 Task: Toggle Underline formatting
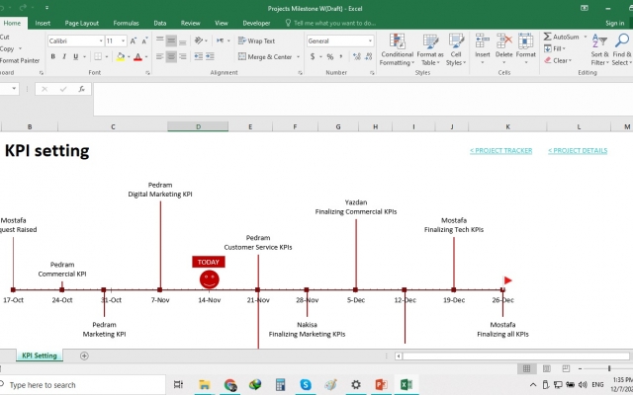point(75,57)
